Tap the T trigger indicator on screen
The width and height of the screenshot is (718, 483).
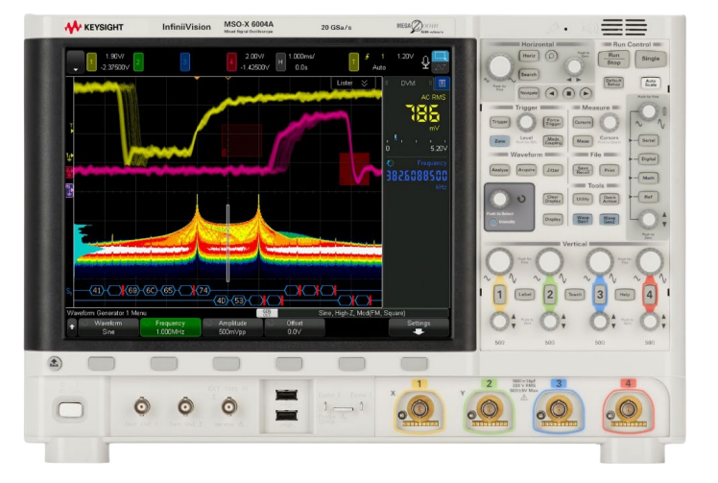[353, 61]
